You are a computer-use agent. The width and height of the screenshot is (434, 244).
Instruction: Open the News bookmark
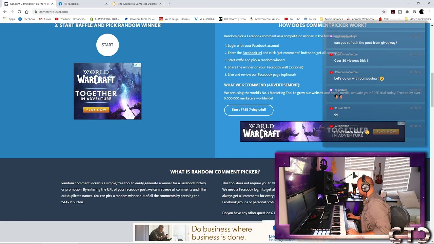click(x=310, y=19)
